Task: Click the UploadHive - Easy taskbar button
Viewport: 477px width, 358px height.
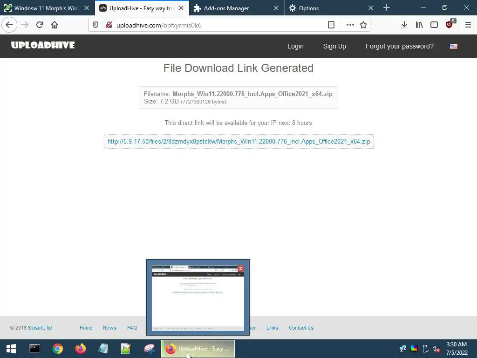Action: tap(198, 349)
